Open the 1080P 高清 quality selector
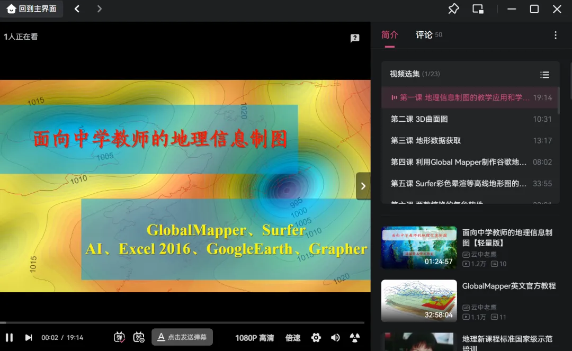572x351 pixels. [255, 338]
